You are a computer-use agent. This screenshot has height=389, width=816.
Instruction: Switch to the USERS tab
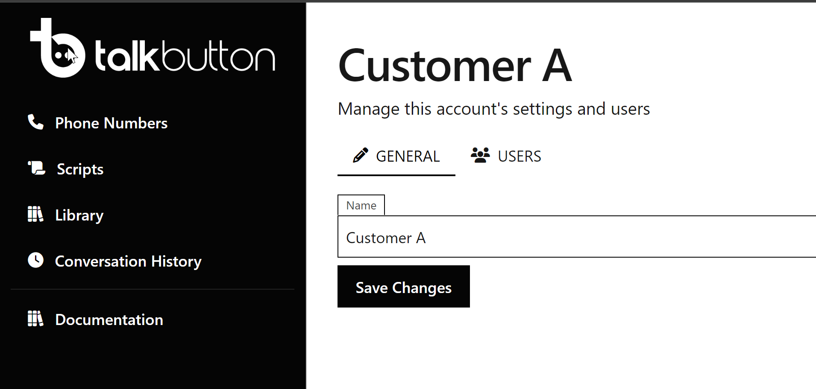tap(519, 157)
